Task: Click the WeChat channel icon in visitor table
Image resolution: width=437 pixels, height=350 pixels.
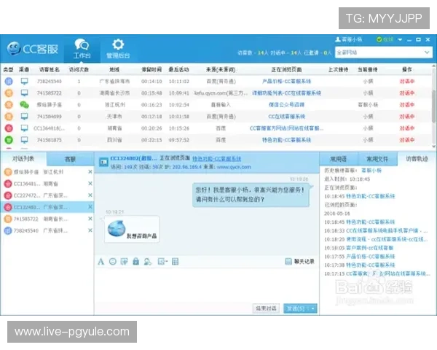Action: click(x=25, y=105)
